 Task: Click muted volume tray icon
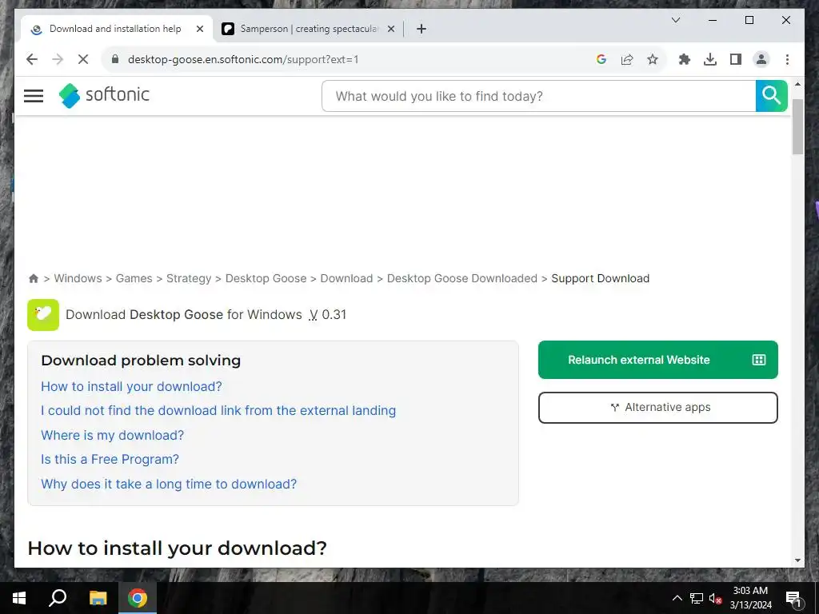click(x=715, y=598)
